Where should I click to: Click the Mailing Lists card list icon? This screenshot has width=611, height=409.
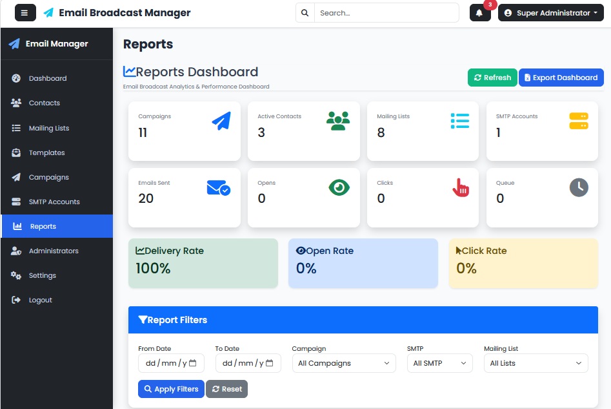pos(460,121)
